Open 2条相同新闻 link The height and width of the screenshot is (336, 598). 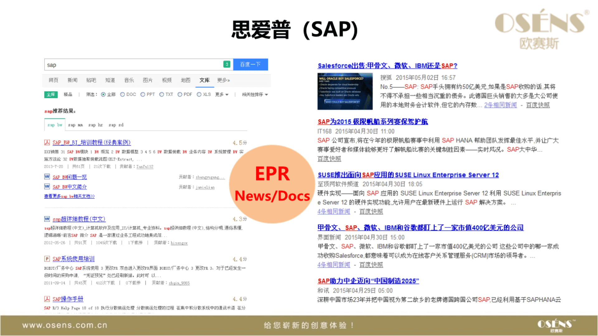(x=501, y=105)
